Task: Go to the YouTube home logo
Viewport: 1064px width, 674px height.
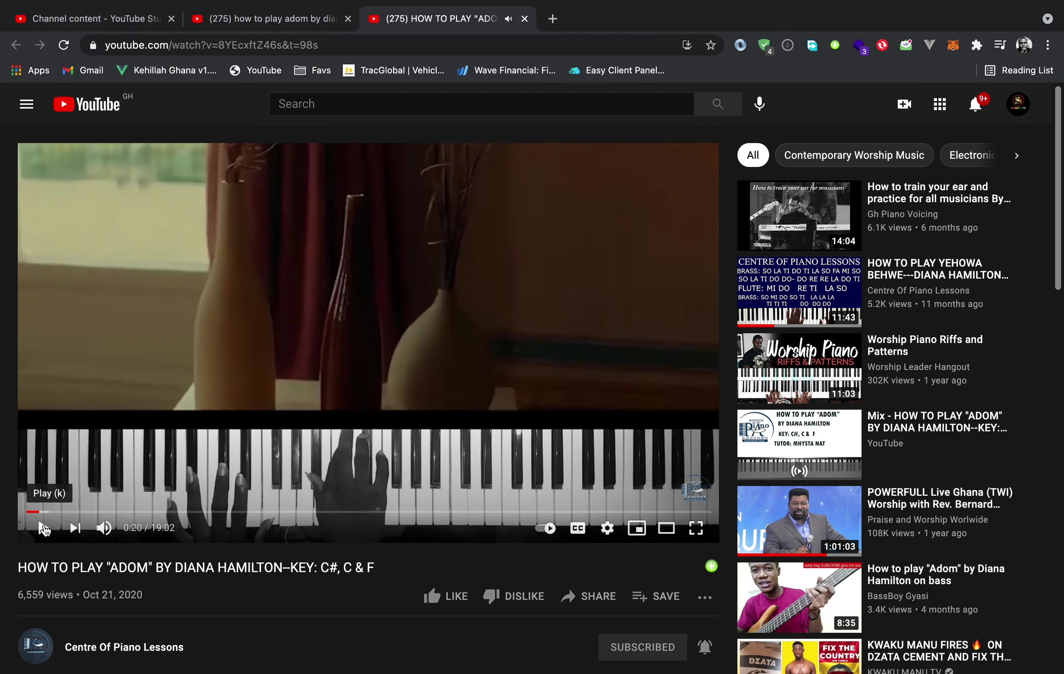Action: point(86,104)
